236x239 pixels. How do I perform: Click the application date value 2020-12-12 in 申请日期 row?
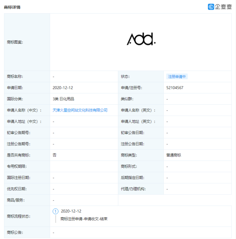[x=63, y=88]
